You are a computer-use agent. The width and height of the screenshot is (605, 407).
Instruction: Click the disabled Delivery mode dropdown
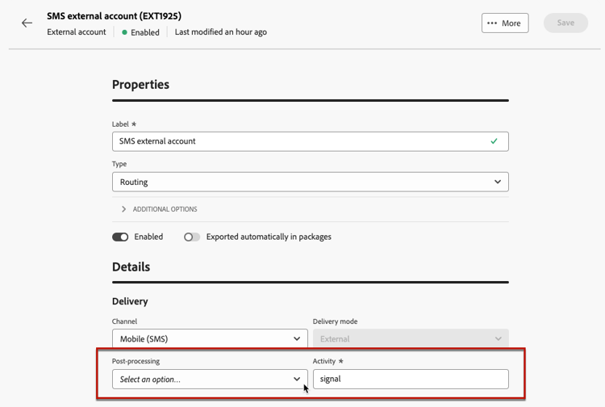pos(411,339)
